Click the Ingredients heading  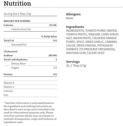75,27
